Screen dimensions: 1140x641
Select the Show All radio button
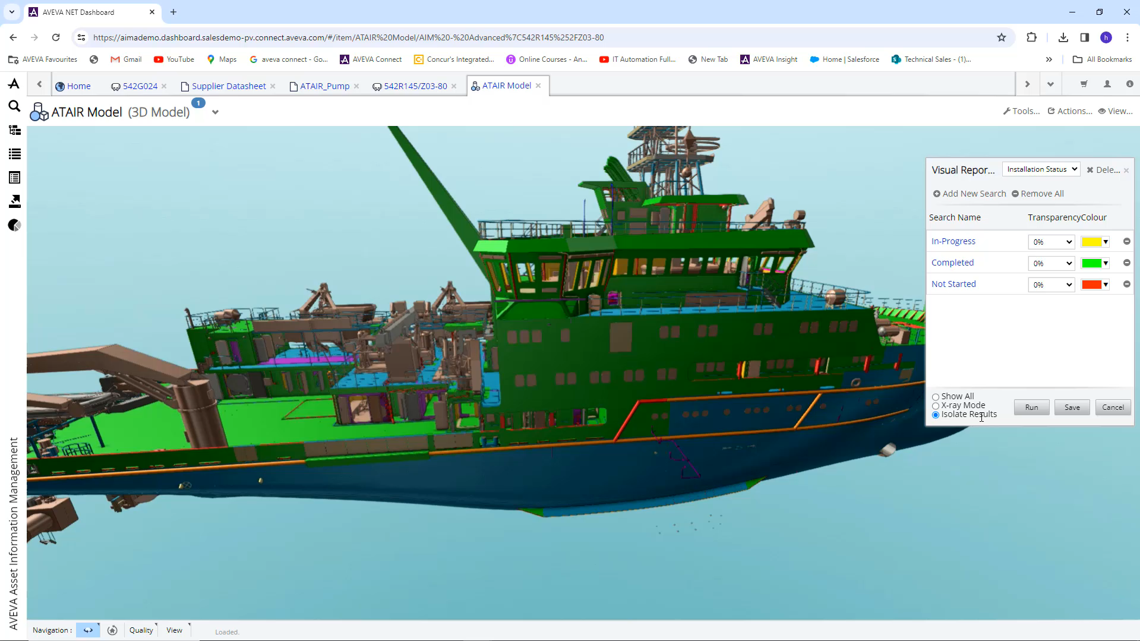point(936,397)
